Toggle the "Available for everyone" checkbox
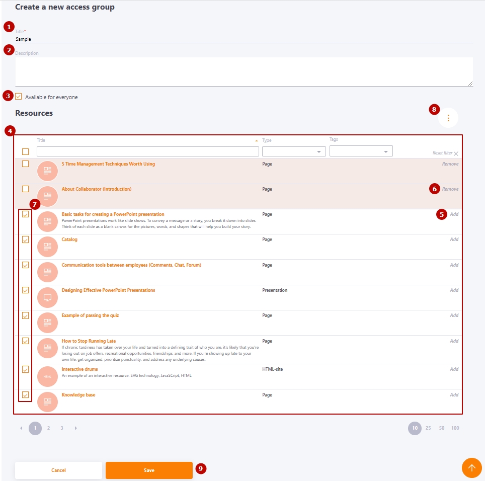Screen dimensions: 485x481 pos(18,97)
